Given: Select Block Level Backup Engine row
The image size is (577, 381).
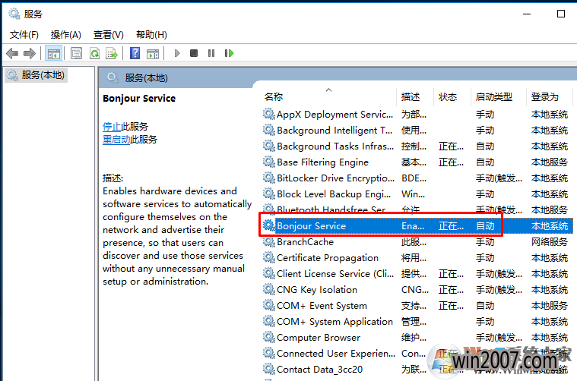Looking at the screenshot, I should tap(417, 194).
